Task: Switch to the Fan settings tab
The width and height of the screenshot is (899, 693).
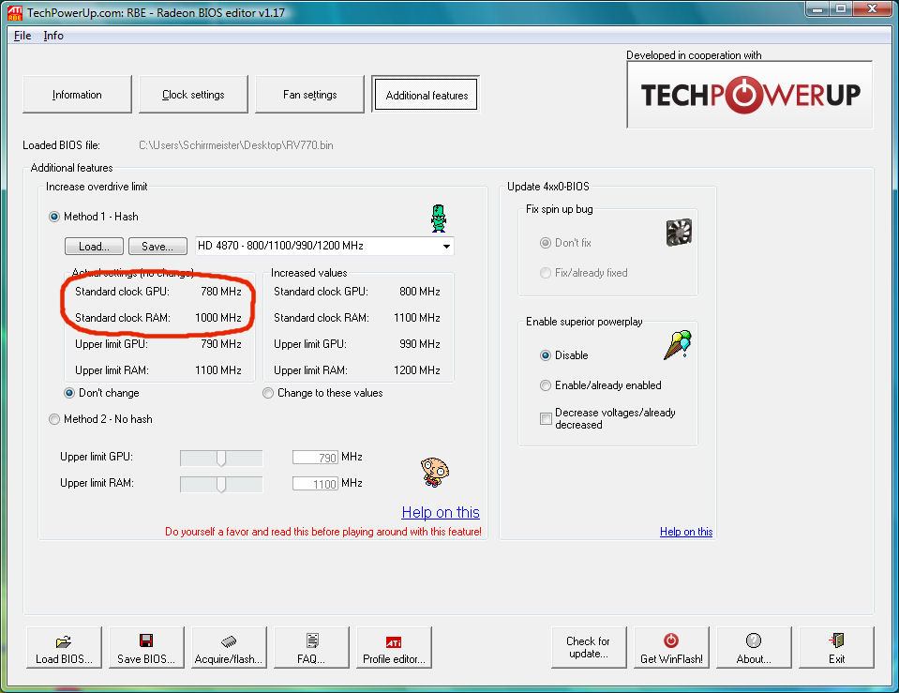Action: pyautogui.click(x=309, y=95)
